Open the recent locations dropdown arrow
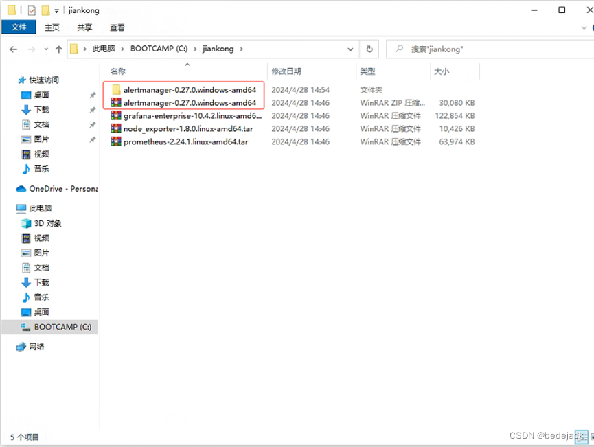 pyautogui.click(x=46, y=49)
